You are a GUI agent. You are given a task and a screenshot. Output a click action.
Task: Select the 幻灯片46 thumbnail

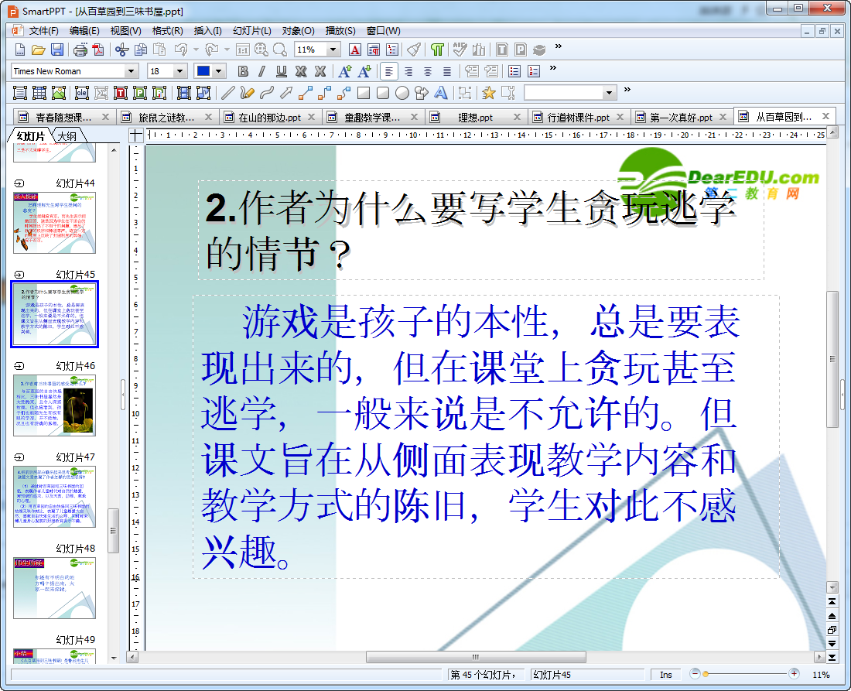54,405
